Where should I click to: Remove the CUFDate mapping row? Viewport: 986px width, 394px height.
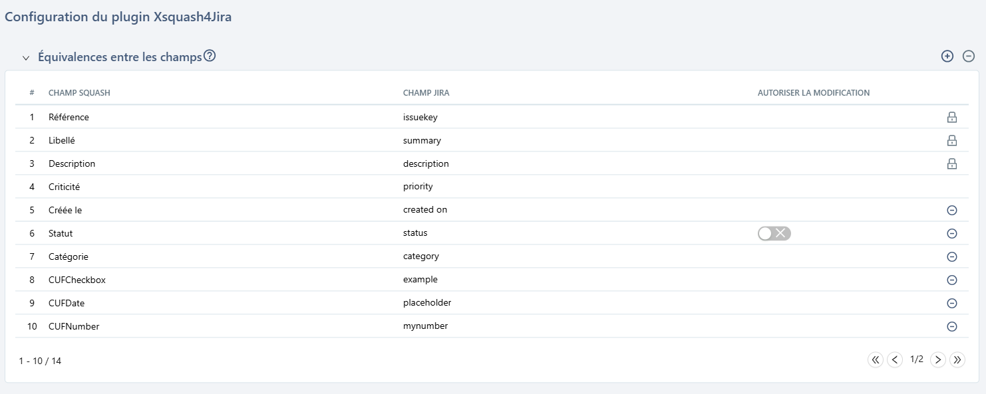tap(952, 303)
